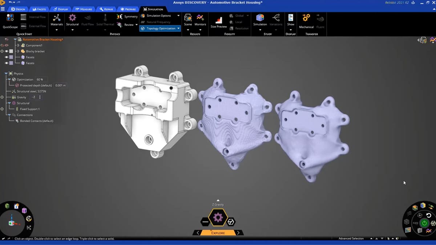Click the Size Preview icon
This screenshot has width=436, height=245.
219,21
